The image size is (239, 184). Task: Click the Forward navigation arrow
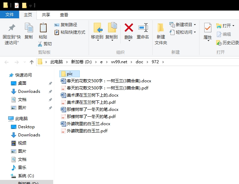point(16,62)
